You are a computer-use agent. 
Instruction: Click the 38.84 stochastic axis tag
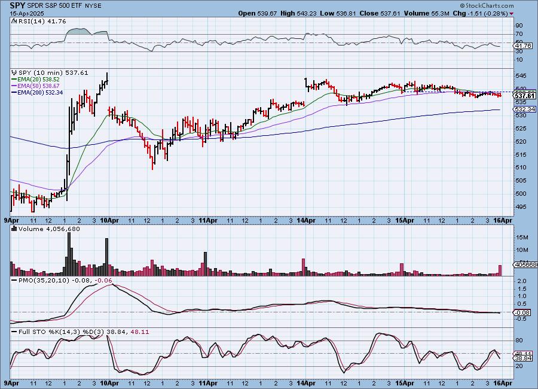click(x=523, y=358)
